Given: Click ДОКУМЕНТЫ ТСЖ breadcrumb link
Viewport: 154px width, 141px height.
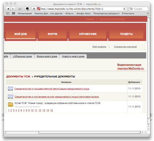Looking at the screenshot, I should pyautogui.click(x=18, y=77).
